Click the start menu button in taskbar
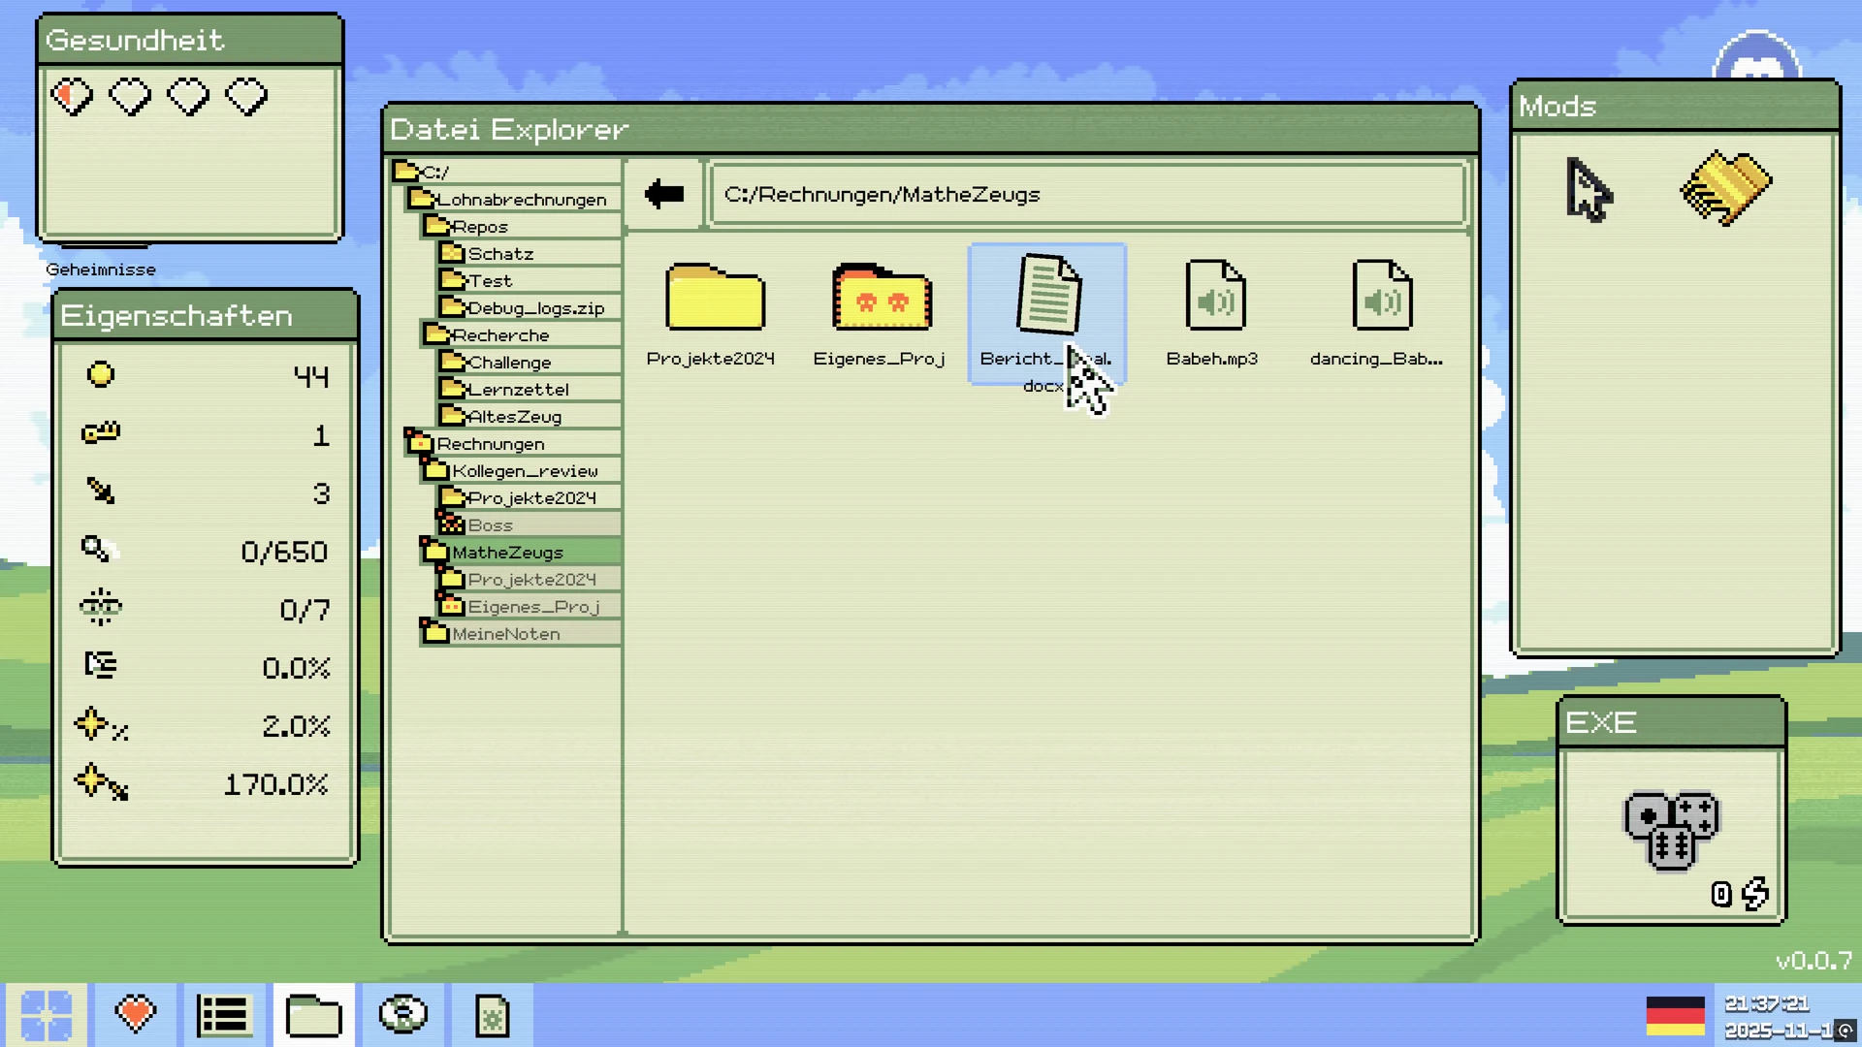Image resolution: width=1862 pixels, height=1047 pixels. click(46, 1015)
